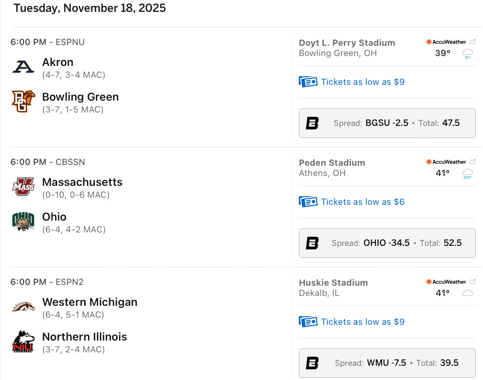Click the Bowling Green Falcons logo
This screenshot has width=483, height=380.
point(23,101)
